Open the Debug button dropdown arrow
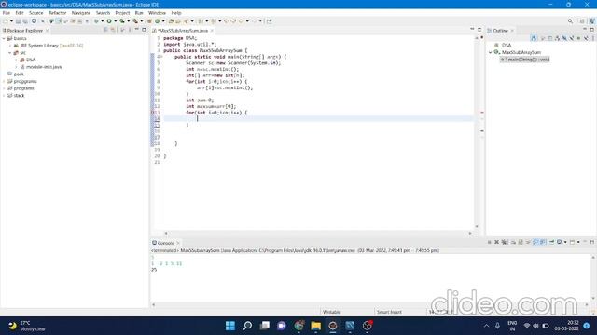The image size is (597, 335). click(x=102, y=21)
